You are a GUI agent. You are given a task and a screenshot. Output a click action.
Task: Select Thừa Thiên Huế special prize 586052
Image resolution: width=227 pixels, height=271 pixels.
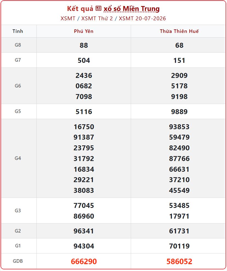(179, 261)
